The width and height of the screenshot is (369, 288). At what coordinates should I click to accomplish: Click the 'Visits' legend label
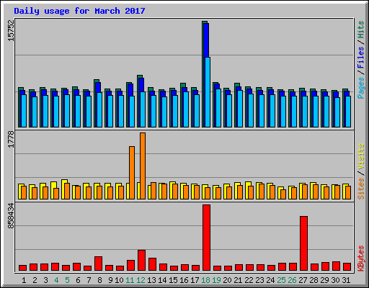pos(361,157)
